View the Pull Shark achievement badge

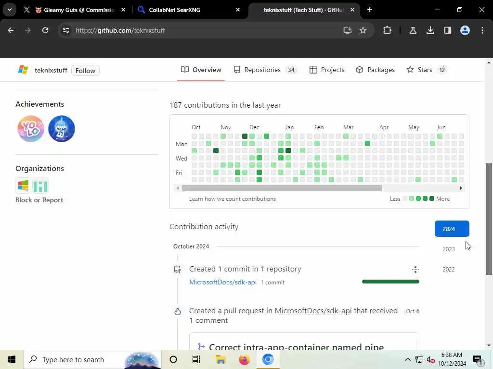click(x=62, y=129)
